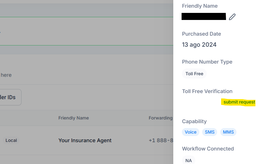Click the Forwarding column header
This screenshot has height=164, width=265.
pos(160,118)
